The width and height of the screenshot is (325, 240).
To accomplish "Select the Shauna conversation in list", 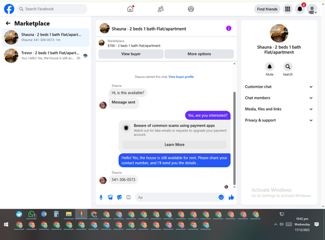I will pos(45,37).
